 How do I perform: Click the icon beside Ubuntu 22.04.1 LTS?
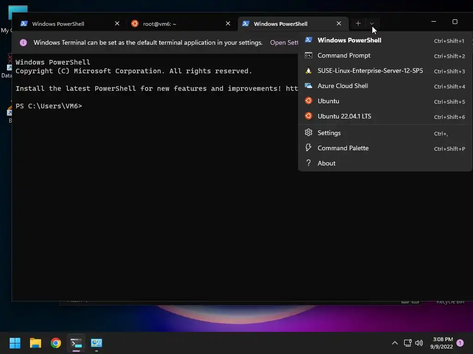click(308, 116)
